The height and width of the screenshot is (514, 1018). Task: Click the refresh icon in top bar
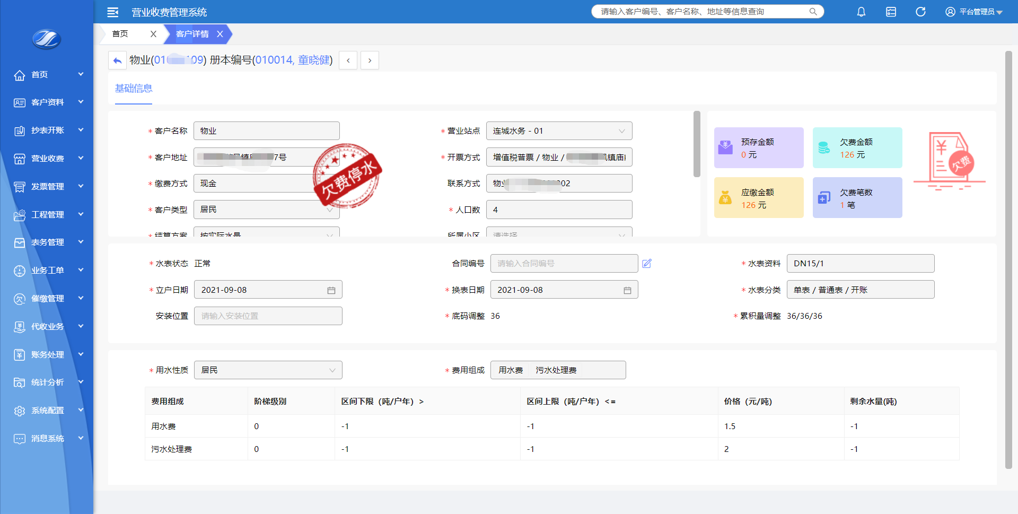coord(920,12)
